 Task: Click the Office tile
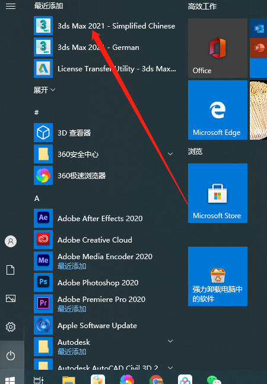(218, 48)
